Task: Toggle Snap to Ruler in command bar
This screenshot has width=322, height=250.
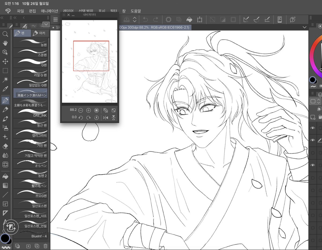Action: point(246,19)
